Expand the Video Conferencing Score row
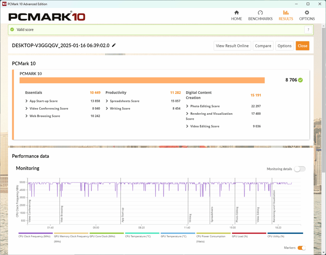Screen dimensions: 326x255 (x=26, y=108)
